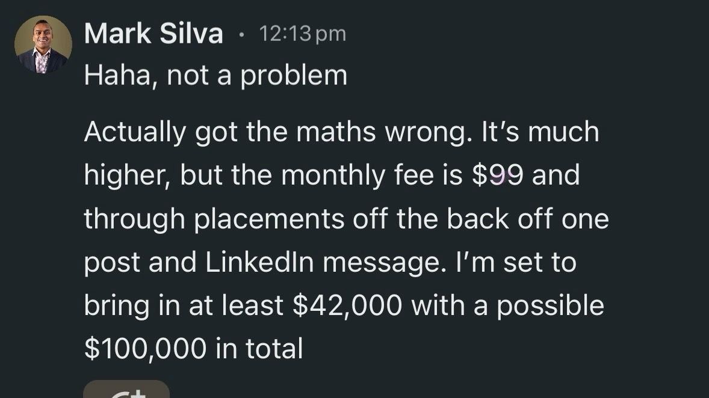
Task: Click the text "Actually got the maths wrong"
Action: 275,132
